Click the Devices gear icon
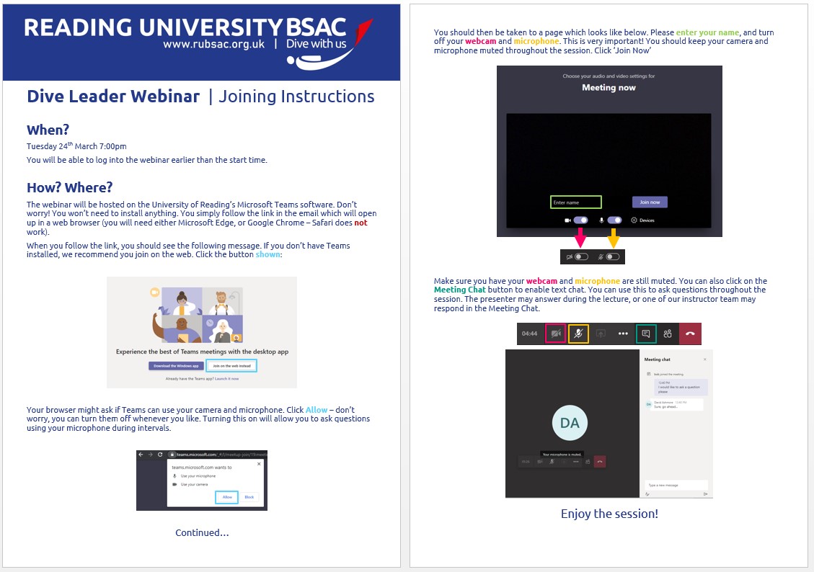 pos(634,220)
